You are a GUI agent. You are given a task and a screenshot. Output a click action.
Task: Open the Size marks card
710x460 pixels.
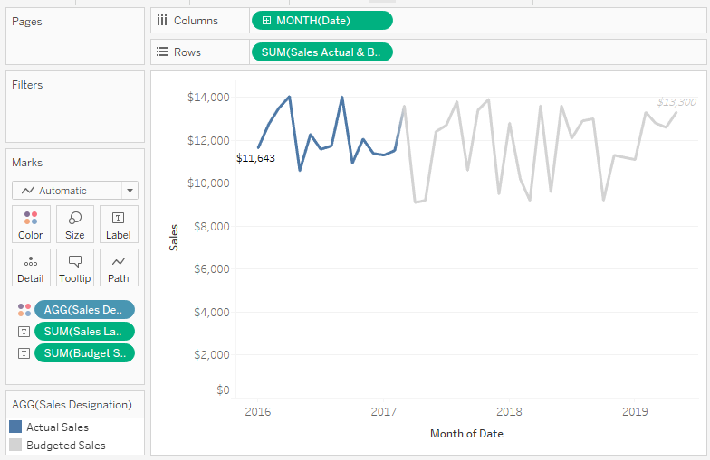click(x=74, y=224)
